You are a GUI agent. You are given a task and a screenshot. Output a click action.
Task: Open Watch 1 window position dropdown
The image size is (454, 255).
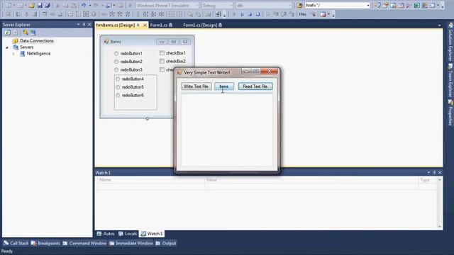pyautogui.click(x=428, y=173)
